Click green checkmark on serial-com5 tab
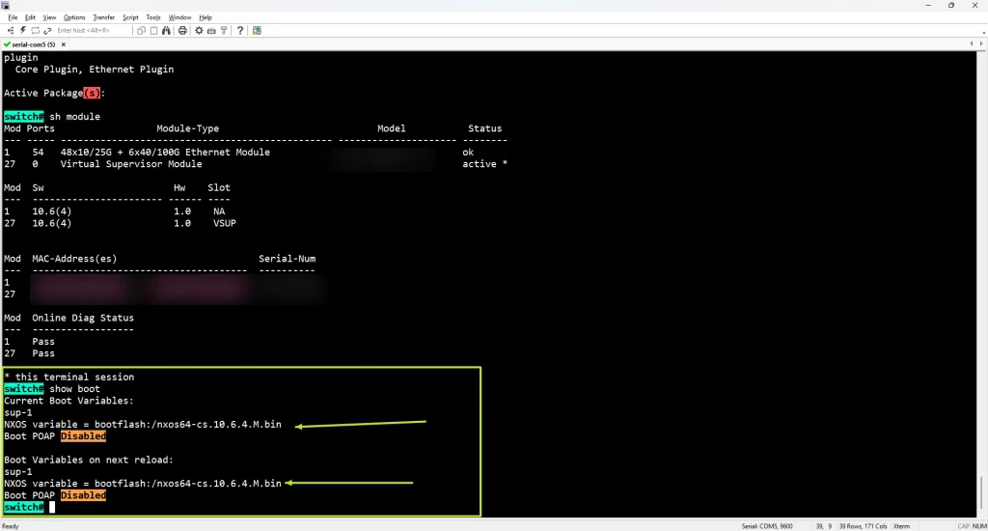 pos(7,44)
